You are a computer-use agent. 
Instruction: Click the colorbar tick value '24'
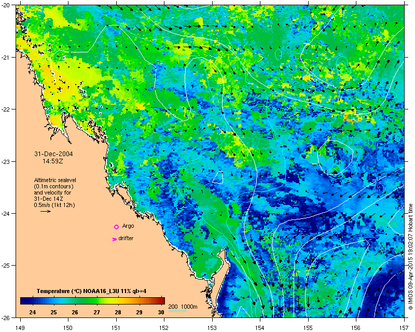[33, 312]
